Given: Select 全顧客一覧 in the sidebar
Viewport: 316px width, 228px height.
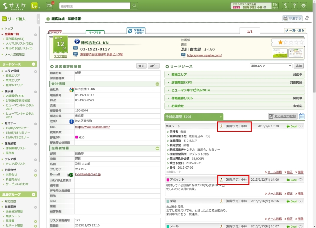Looking at the screenshot, I should click(x=12, y=34).
